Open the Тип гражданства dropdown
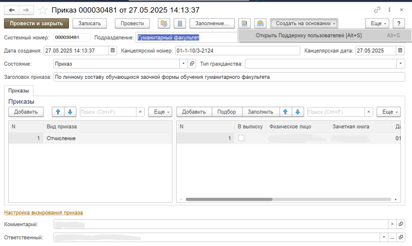Image resolution: width=412 pixels, height=246 pixels. click(x=401, y=64)
